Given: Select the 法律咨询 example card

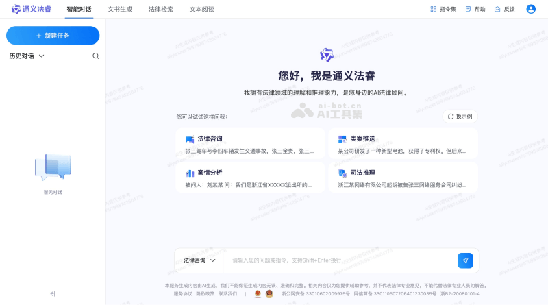Looking at the screenshot, I should (250, 144).
